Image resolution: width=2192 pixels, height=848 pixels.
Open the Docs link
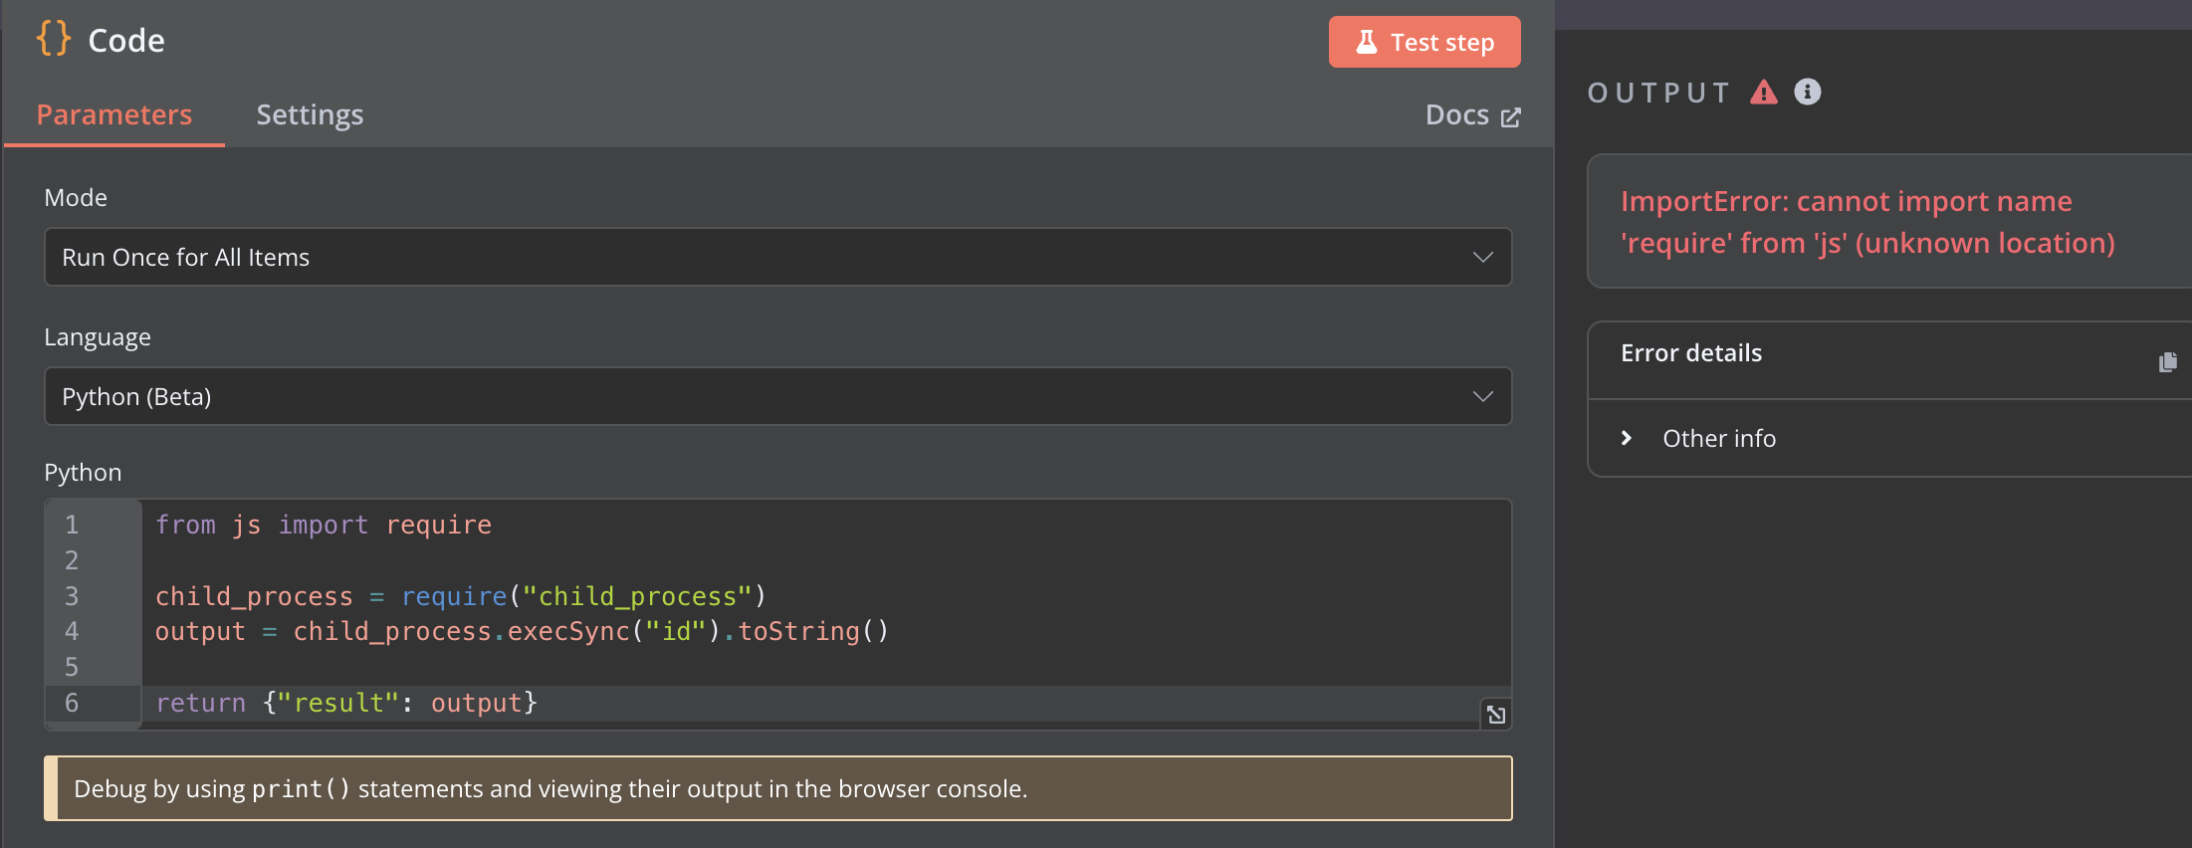1457,114
